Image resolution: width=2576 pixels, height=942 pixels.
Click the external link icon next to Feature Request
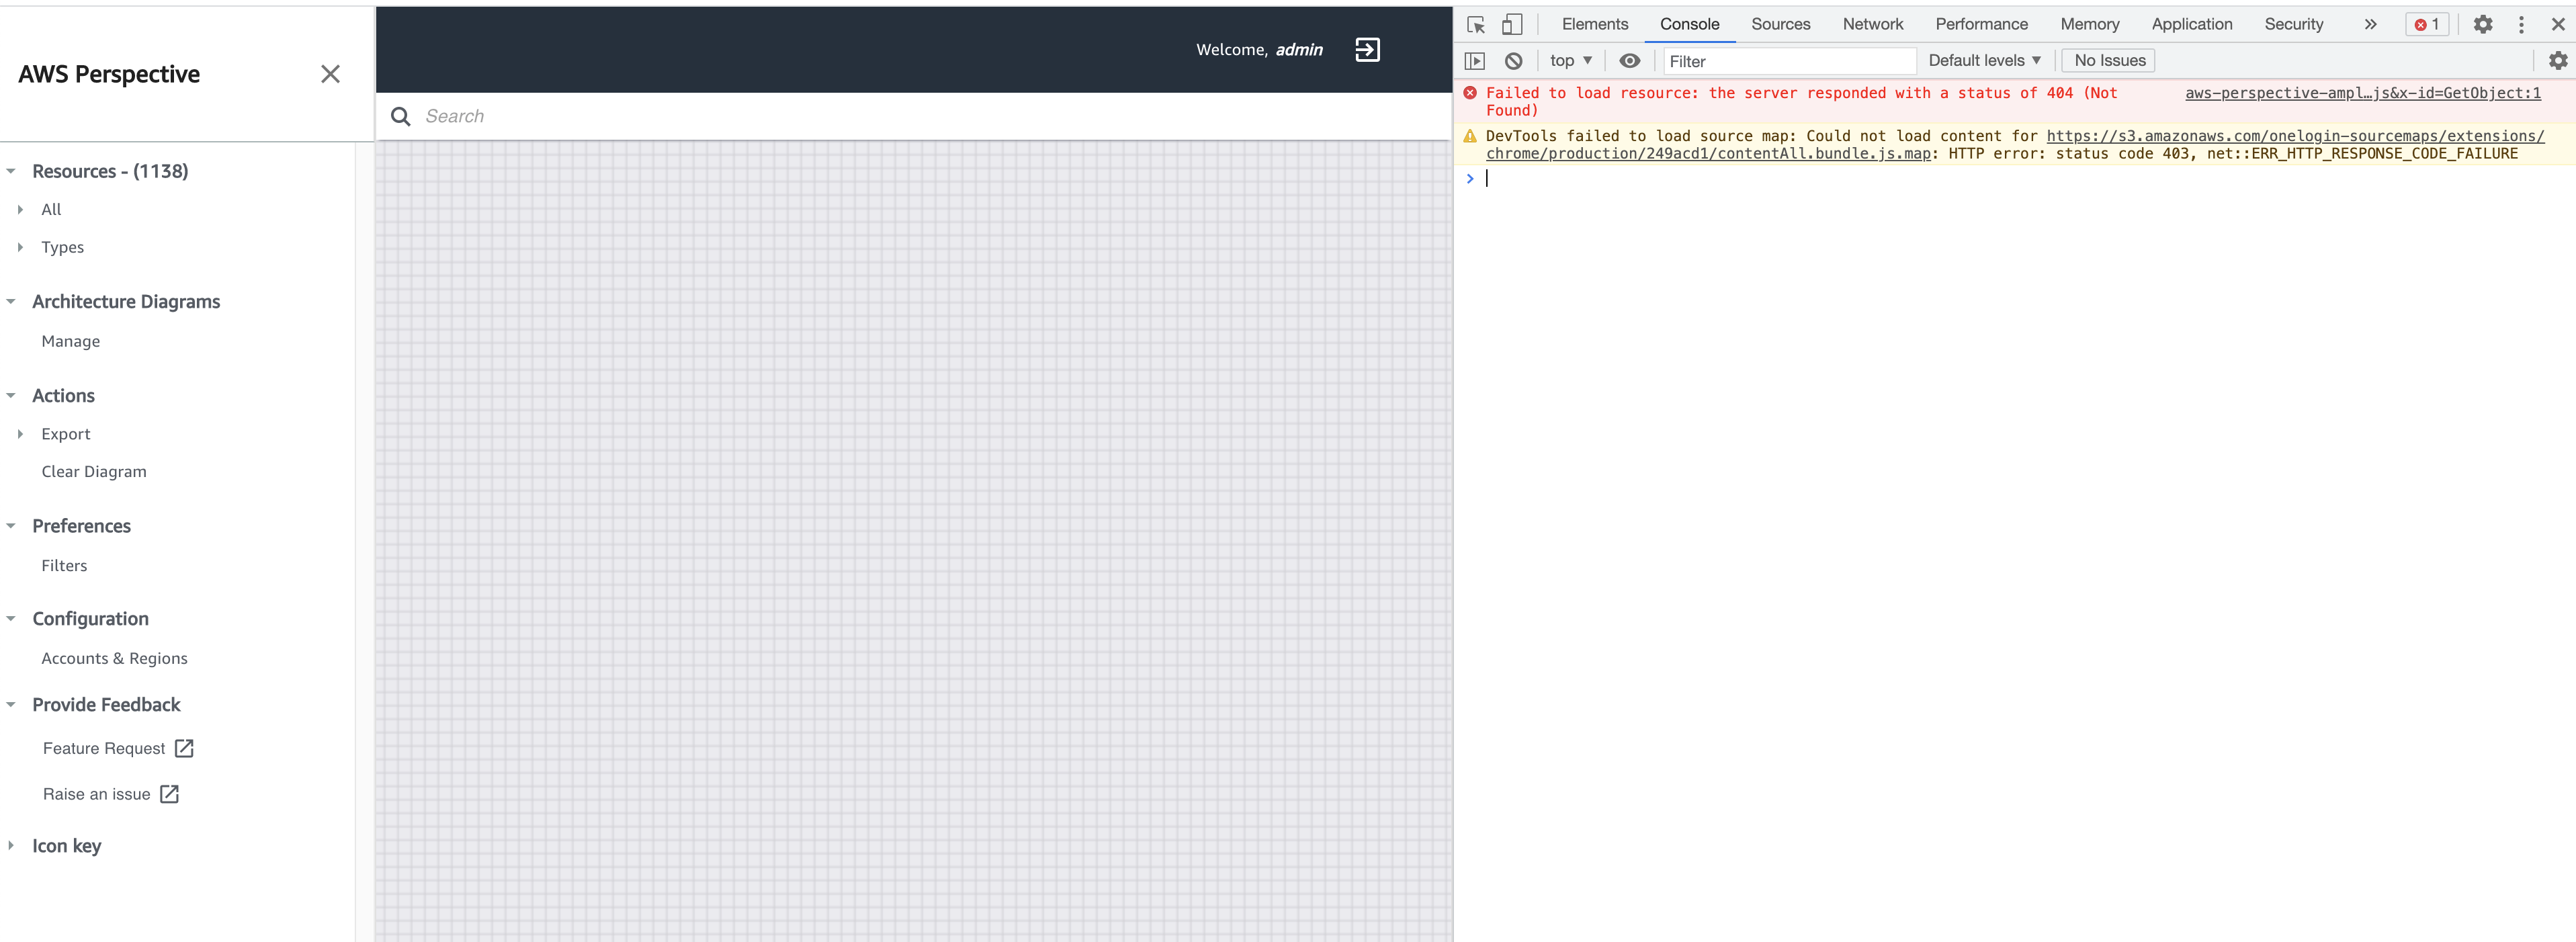coord(183,747)
